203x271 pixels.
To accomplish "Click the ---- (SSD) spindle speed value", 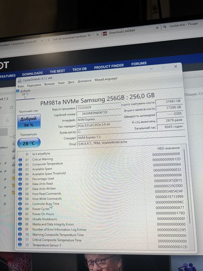I will [170, 114].
